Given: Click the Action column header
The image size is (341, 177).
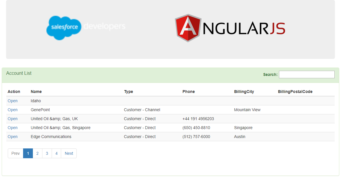Looking at the screenshot, I should (x=14, y=92).
